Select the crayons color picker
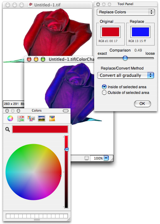 52,118
